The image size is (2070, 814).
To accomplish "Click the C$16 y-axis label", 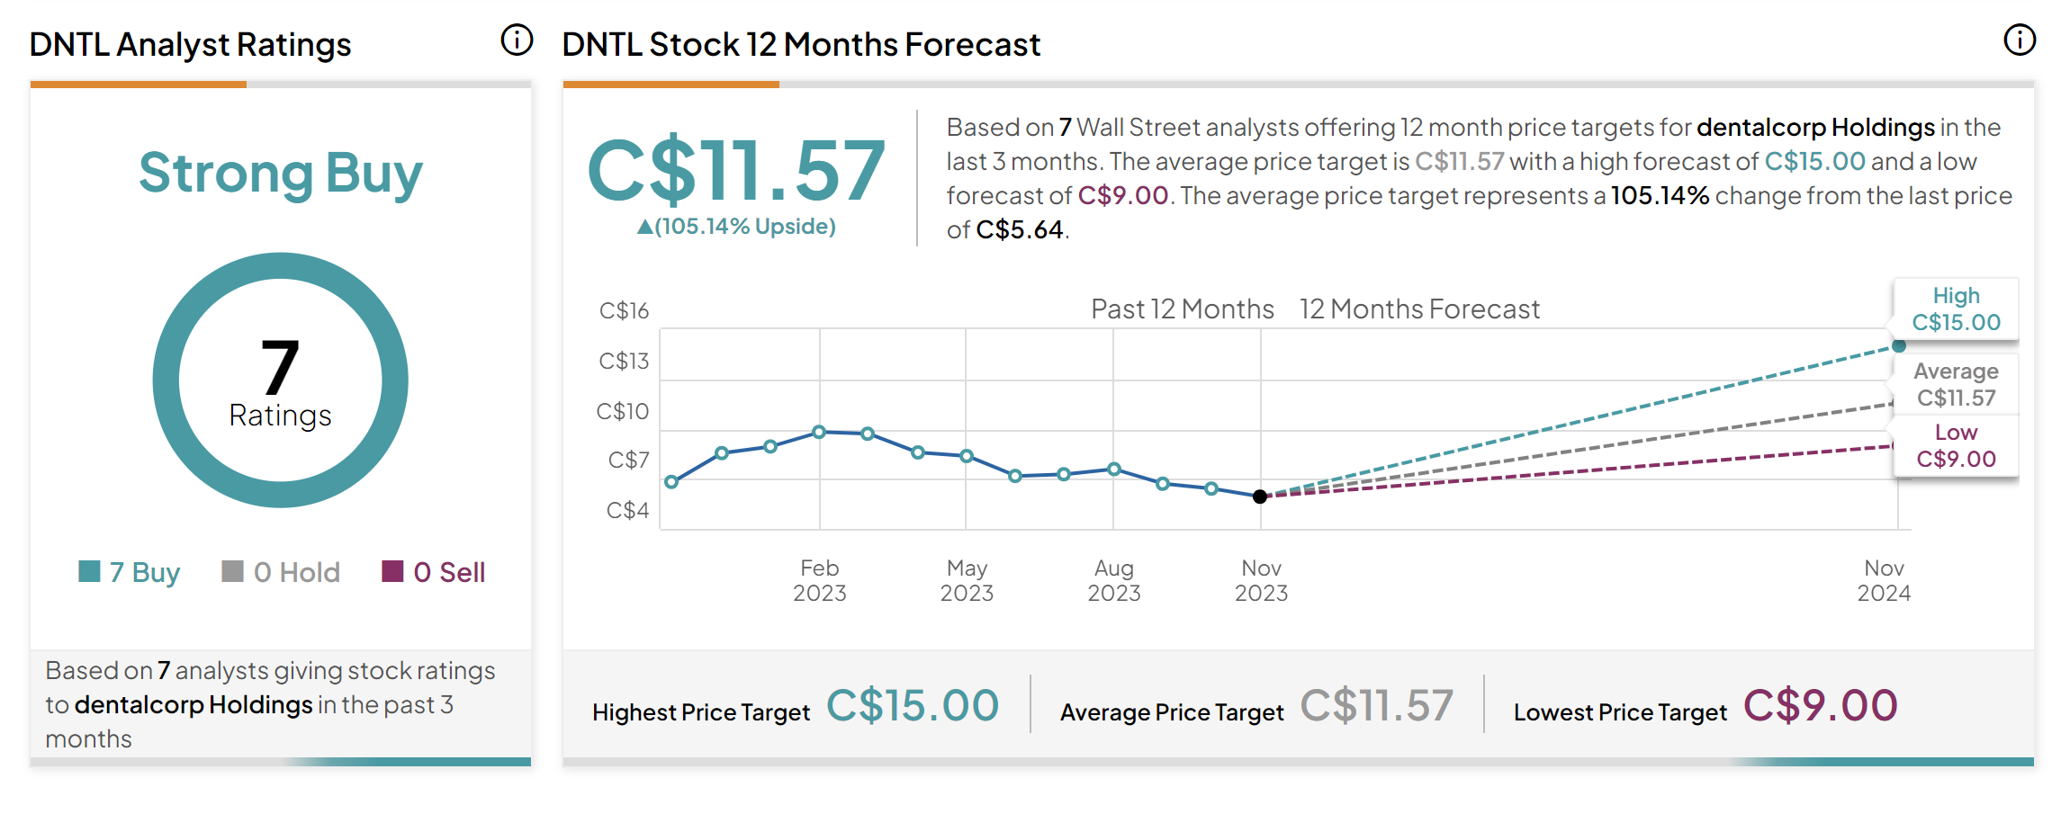I will [x=624, y=310].
